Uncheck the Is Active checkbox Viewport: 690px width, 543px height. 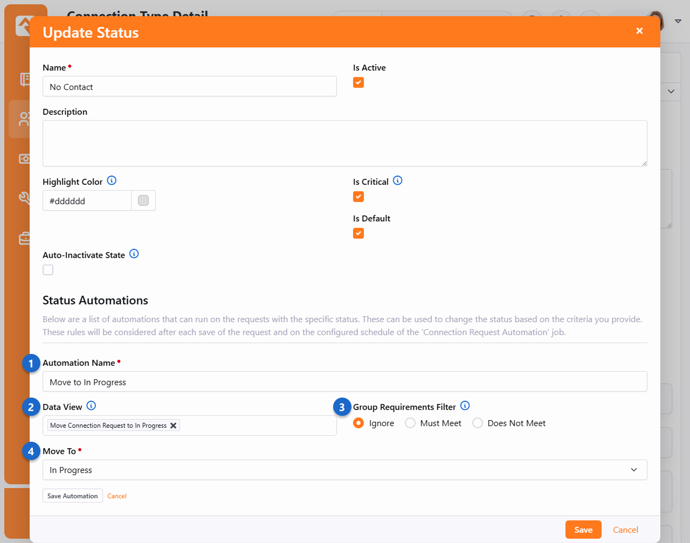pyautogui.click(x=358, y=82)
